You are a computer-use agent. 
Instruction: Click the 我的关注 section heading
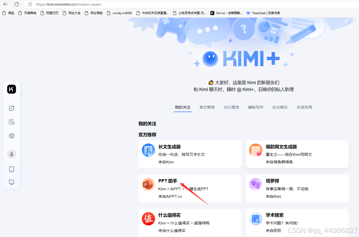[x=147, y=124]
